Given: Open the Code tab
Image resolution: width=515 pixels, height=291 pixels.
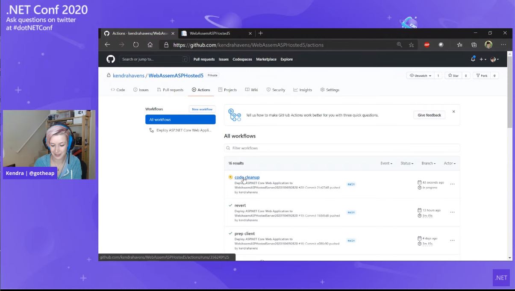Looking at the screenshot, I should coord(118,90).
